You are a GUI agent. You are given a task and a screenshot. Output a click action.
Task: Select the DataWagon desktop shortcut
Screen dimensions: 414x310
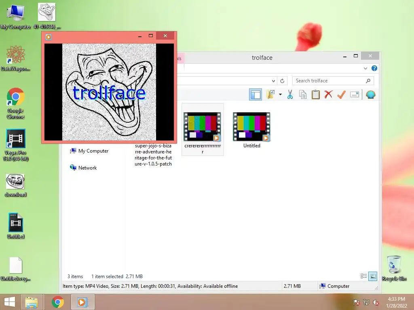pos(15,58)
